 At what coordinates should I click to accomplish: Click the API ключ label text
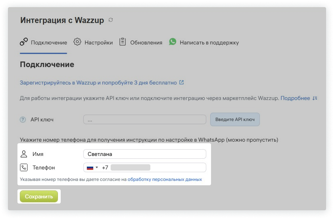[42, 119]
